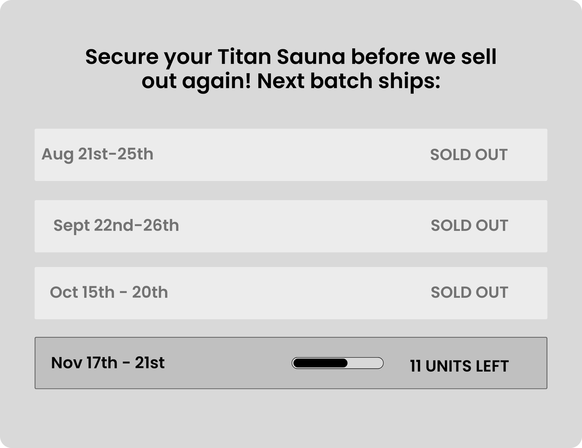
Task: Click the filled black portion of progress bar
Action: pyautogui.click(x=320, y=363)
